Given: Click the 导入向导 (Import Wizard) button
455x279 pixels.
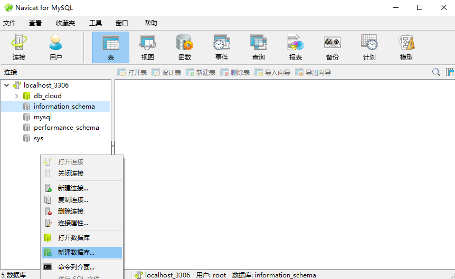Looking at the screenshot, I should click(272, 72).
